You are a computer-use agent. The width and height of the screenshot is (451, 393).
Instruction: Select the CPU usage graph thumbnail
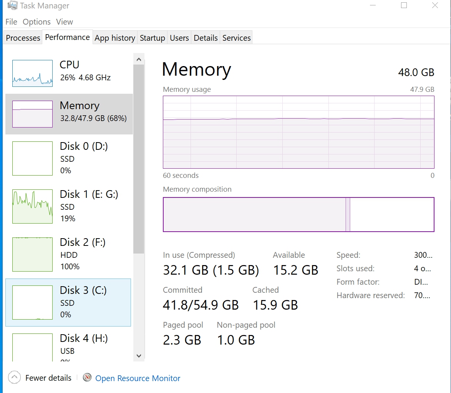(x=33, y=73)
